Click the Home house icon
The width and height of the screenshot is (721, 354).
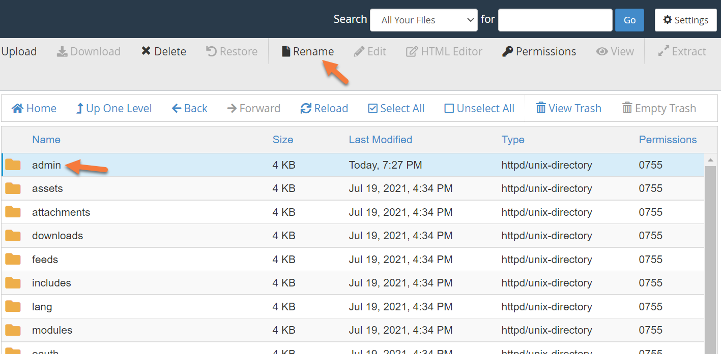click(x=18, y=108)
